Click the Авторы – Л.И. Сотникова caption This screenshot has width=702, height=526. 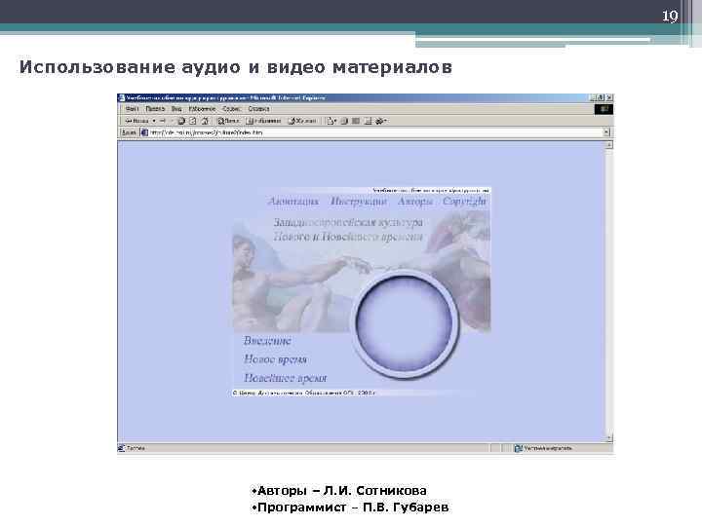[x=339, y=491]
